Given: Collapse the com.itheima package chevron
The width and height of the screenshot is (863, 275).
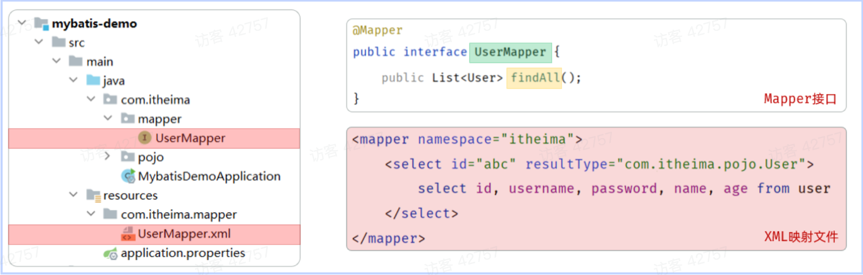Looking at the screenshot, I should click(x=91, y=99).
